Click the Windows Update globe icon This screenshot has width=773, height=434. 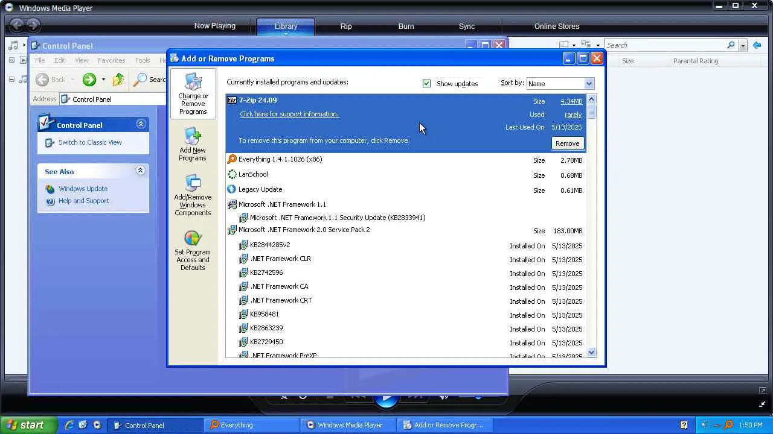[50, 189]
